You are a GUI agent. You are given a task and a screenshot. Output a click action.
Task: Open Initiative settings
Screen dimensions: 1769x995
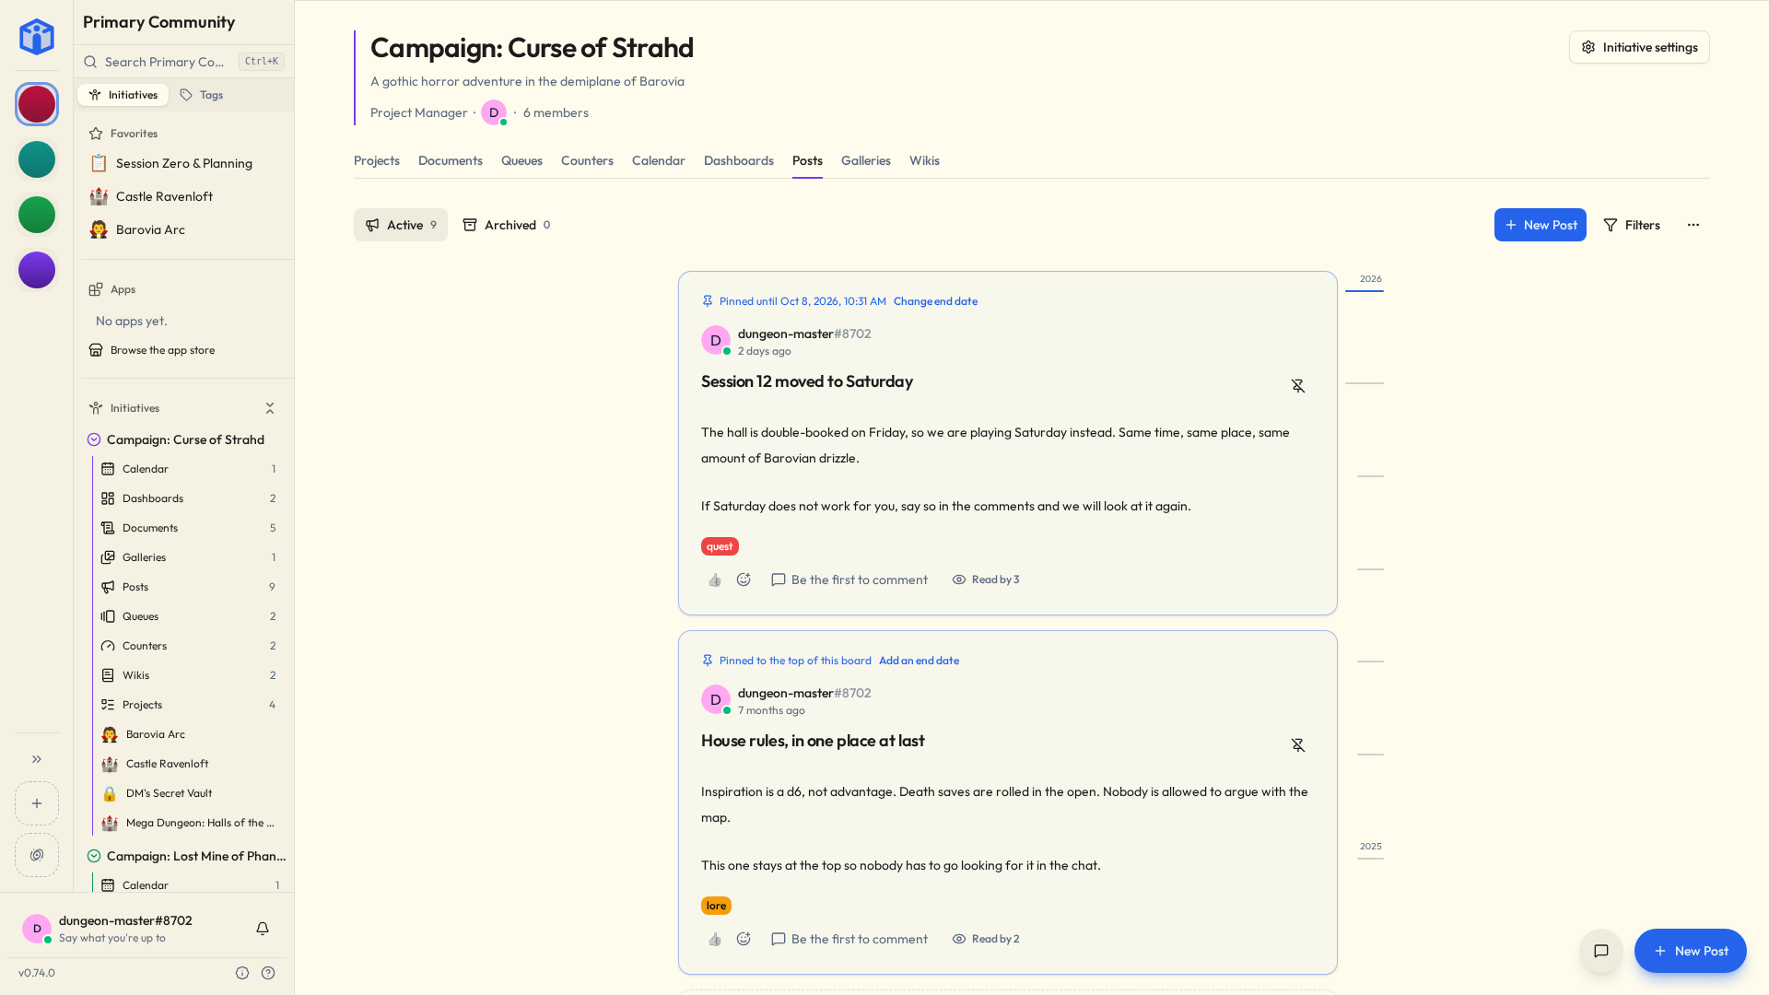[1639, 47]
